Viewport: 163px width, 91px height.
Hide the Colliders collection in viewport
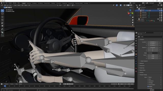pos(160,19)
